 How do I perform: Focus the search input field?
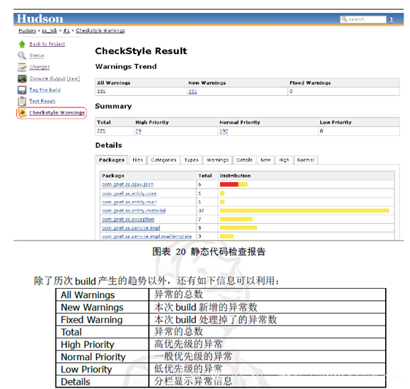(x=363, y=19)
